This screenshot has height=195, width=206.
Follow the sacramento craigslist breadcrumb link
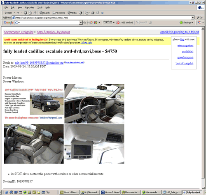[x=19, y=32]
